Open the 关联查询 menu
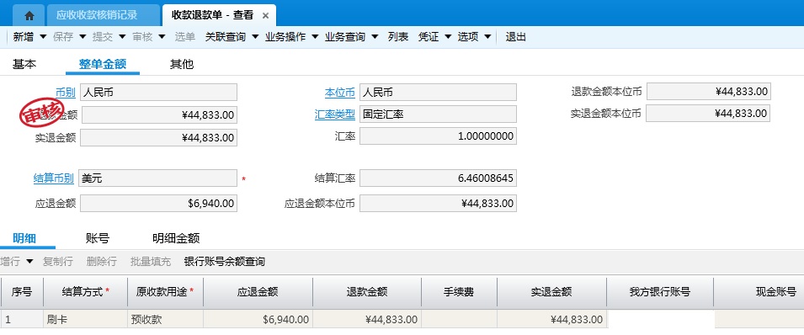 (225, 37)
